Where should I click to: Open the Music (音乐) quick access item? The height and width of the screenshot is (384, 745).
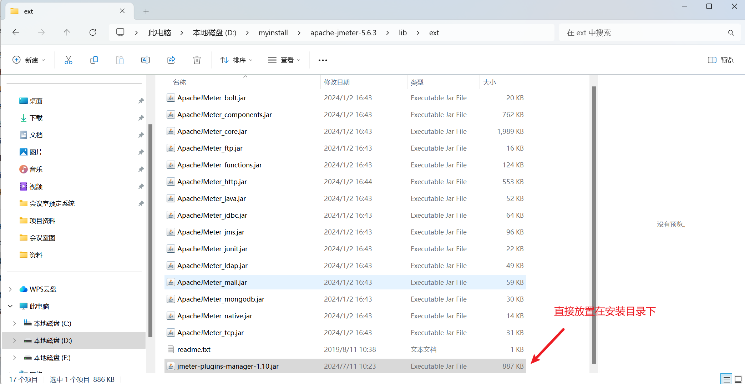coord(36,170)
